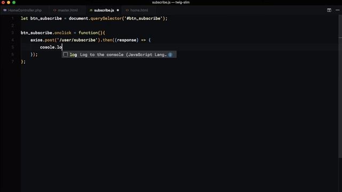Click the function keyword on line 3
342x192 pixels.
coord(88,33)
